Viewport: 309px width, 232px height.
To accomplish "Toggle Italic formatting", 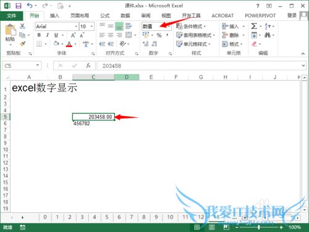I will pos(48,35).
